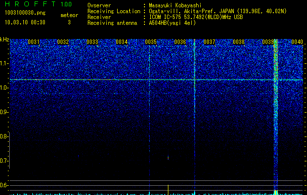Click the 'Receiving Location' label
Viewport: 307px width, 195px height.
click(114, 11)
